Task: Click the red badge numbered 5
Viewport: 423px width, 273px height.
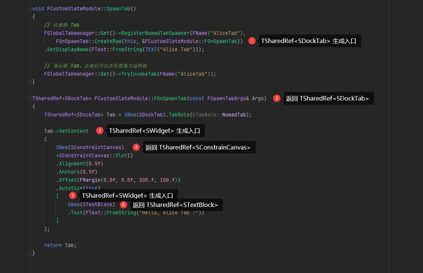Action: pos(73,195)
